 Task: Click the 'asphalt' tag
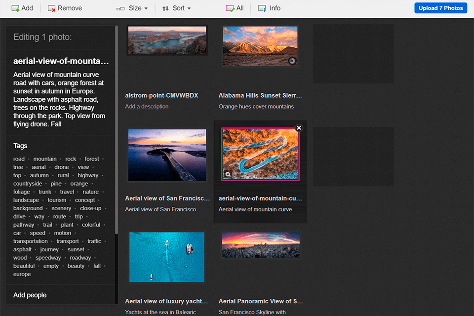22,249
